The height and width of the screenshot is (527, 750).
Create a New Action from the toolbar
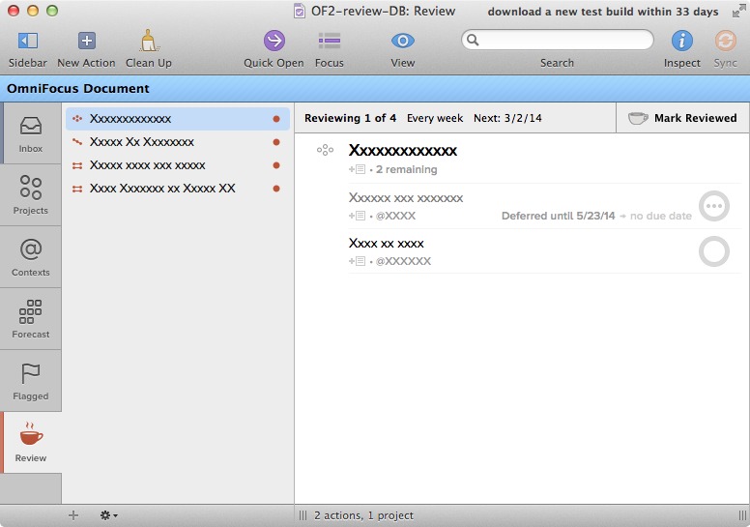coord(86,48)
